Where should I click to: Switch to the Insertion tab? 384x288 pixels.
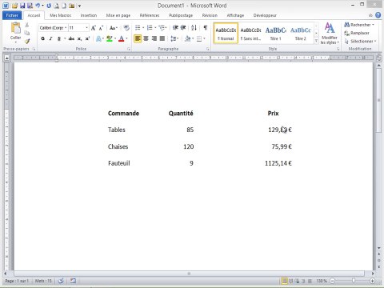(89, 15)
